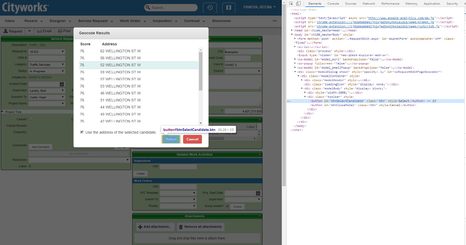The image size is (466, 245).
Task: Open the recent history icon in header
Action: (x=210, y=8)
